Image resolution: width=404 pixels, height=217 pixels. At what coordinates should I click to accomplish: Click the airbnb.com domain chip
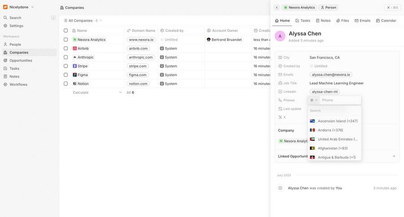(x=138, y=48)
